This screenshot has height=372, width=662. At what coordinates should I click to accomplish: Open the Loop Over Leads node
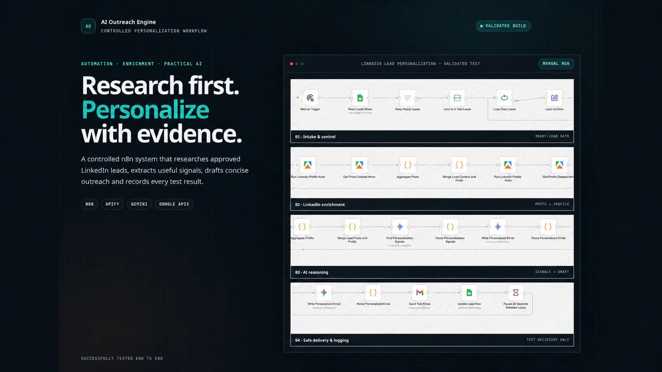point(504,98)
